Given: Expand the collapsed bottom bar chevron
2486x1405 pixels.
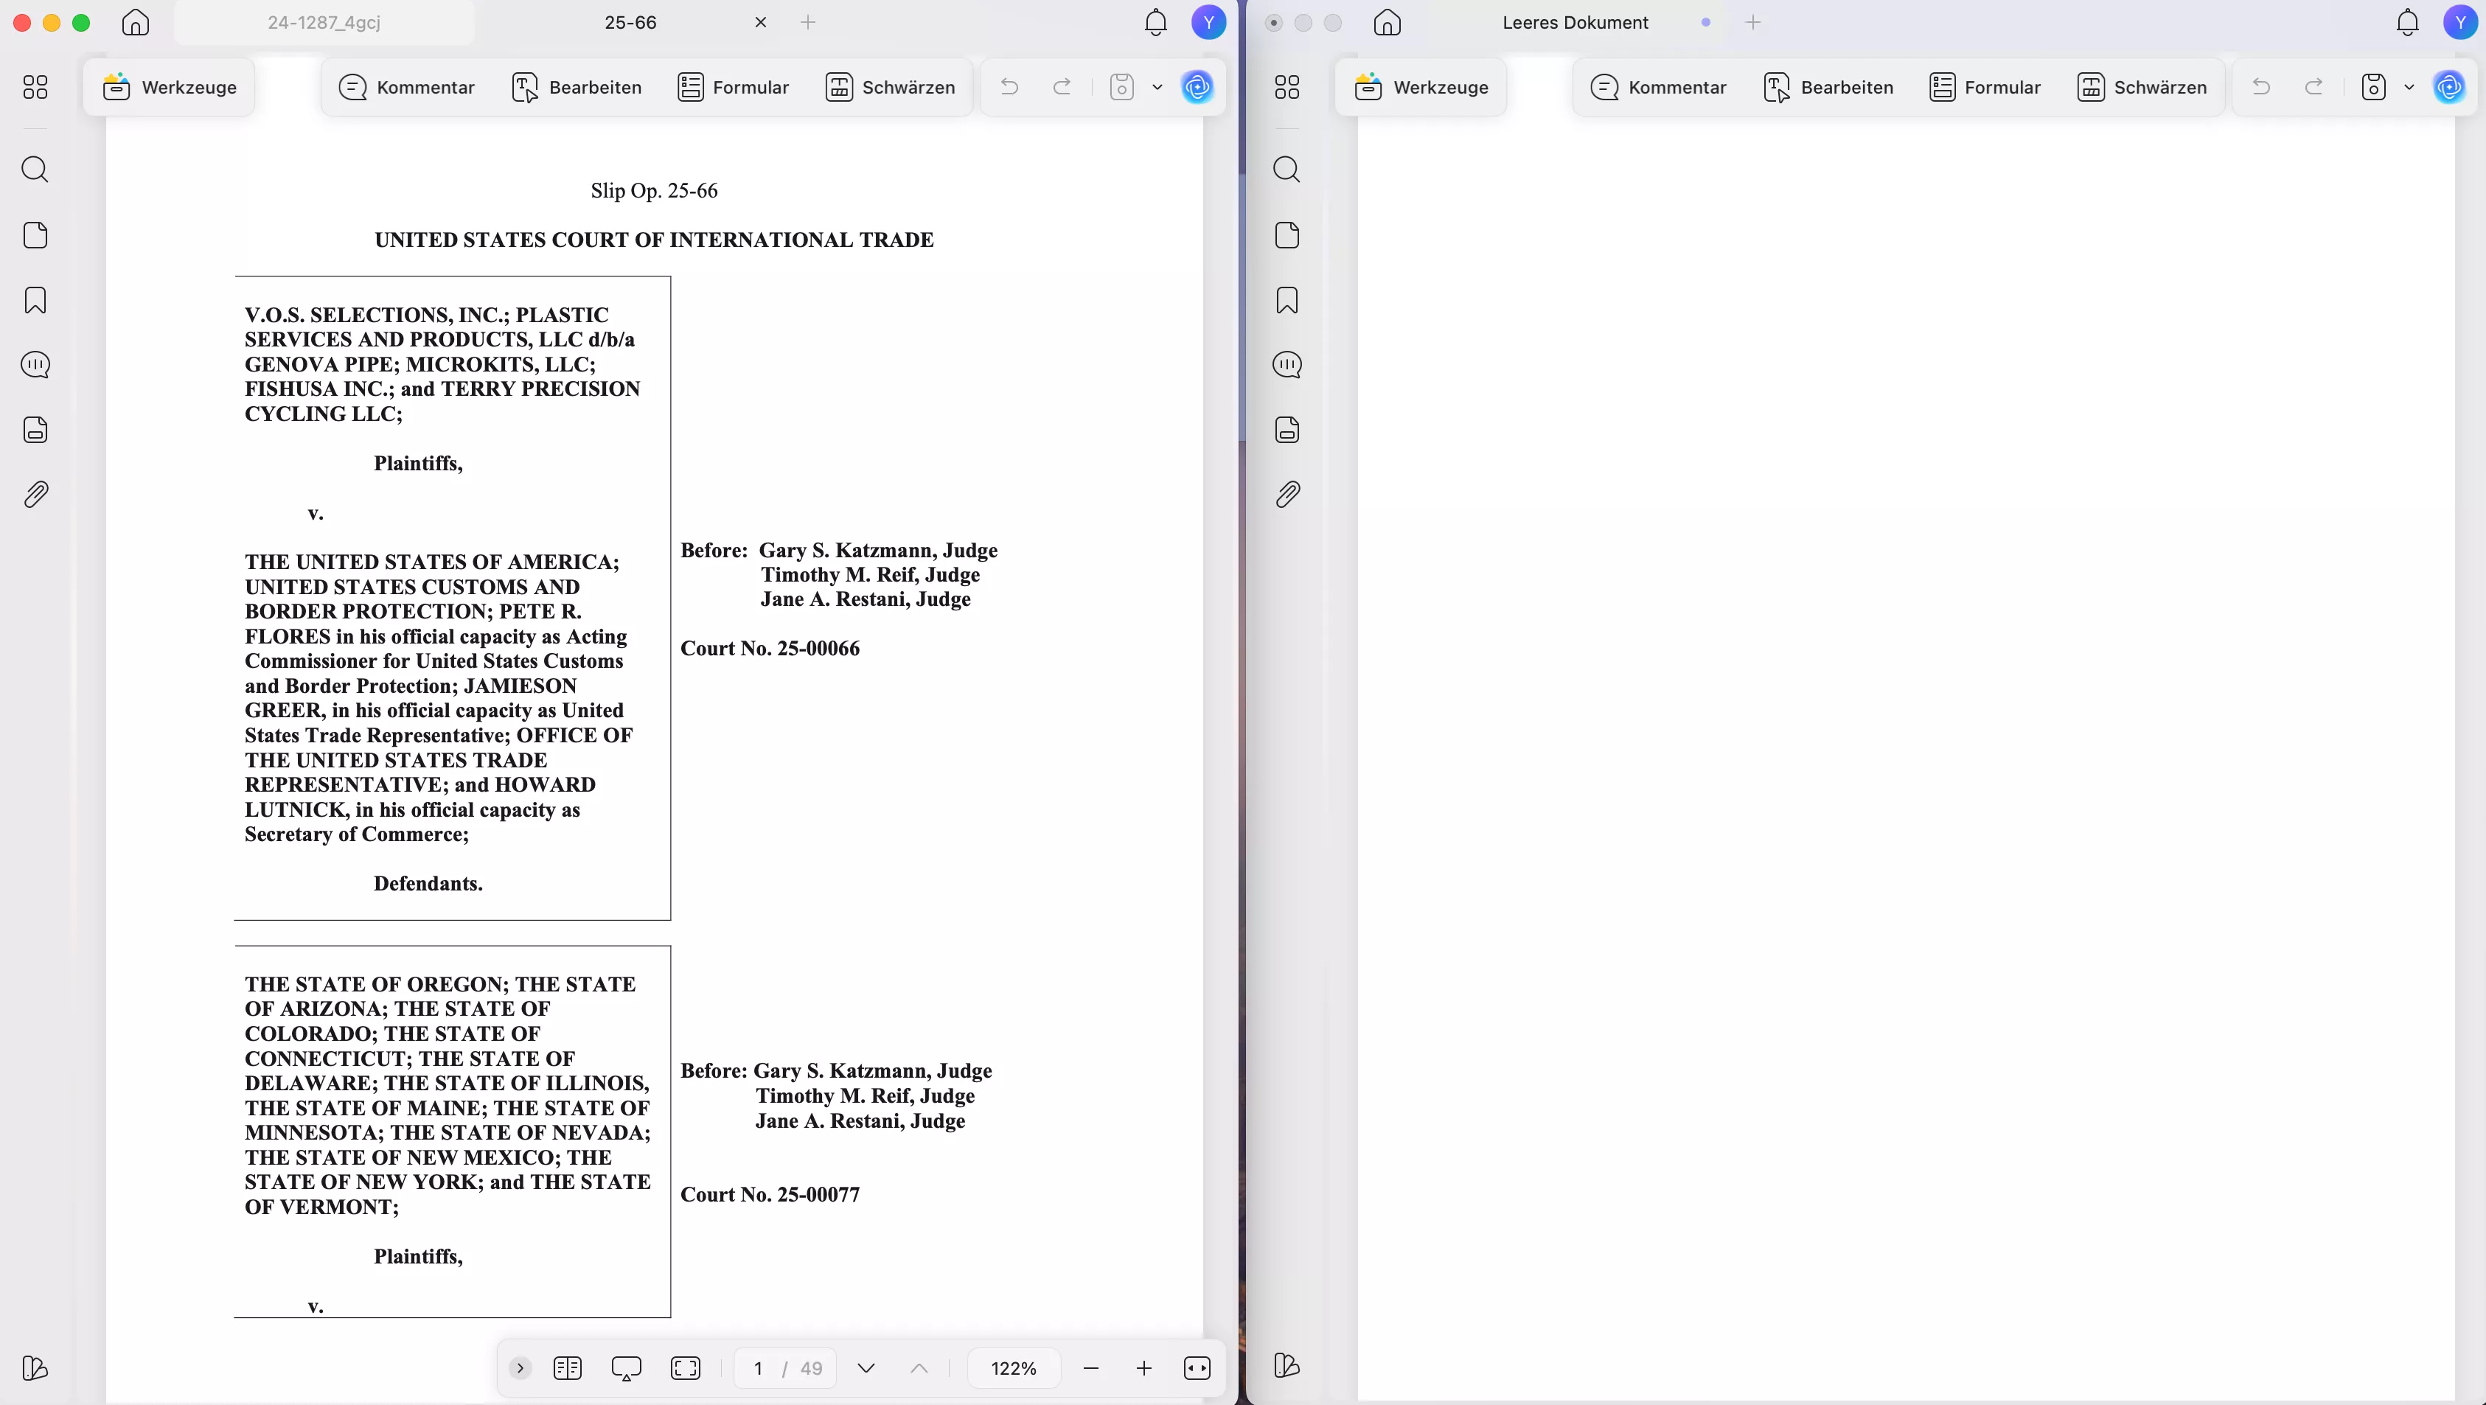Looking at the screenshot, I should 520,1367.
